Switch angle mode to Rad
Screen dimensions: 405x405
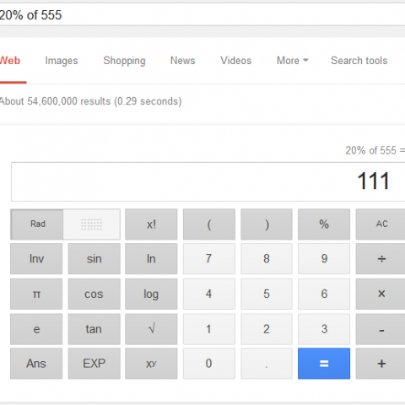37,224
